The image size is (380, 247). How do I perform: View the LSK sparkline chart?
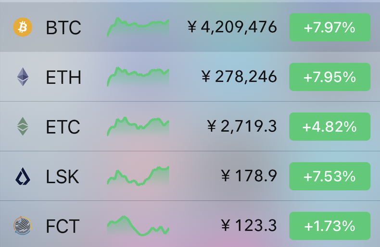pos(138,176)
